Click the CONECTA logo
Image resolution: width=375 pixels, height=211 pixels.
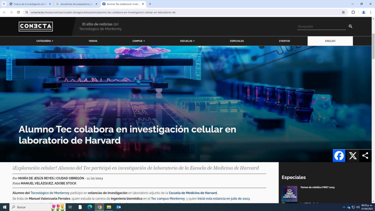(x=36, y=27)
